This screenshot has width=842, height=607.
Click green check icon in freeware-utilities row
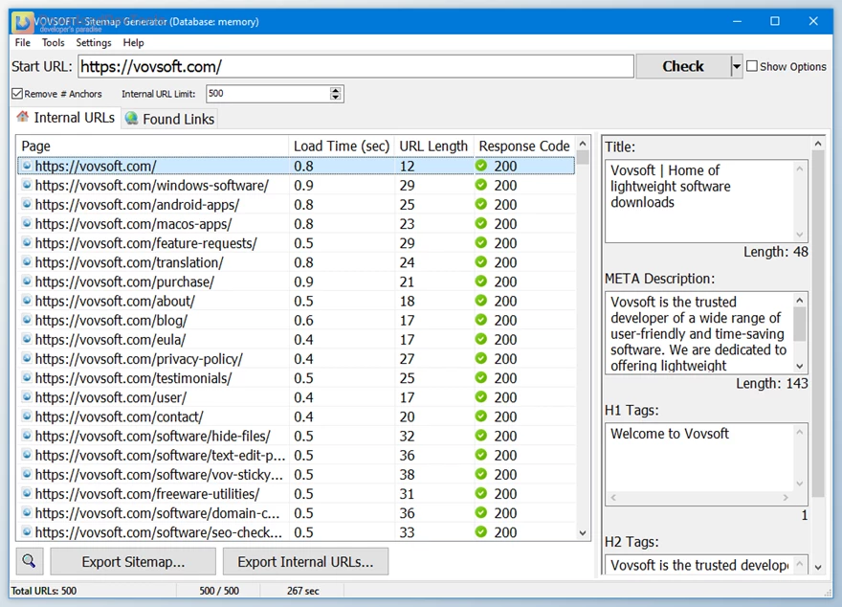point(481,493)
